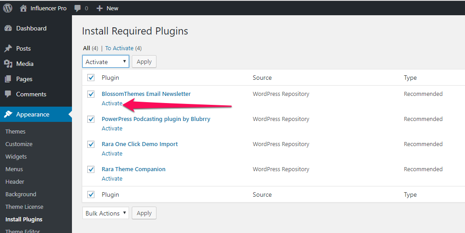Uncheck Rara Theme Companion checkbox

pyautogui.click(x=91, y=169)
